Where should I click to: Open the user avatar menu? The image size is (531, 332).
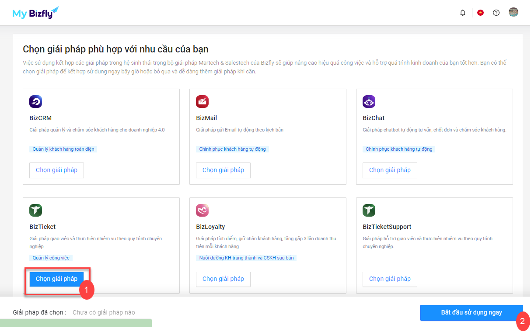click(x=514, y=12)
